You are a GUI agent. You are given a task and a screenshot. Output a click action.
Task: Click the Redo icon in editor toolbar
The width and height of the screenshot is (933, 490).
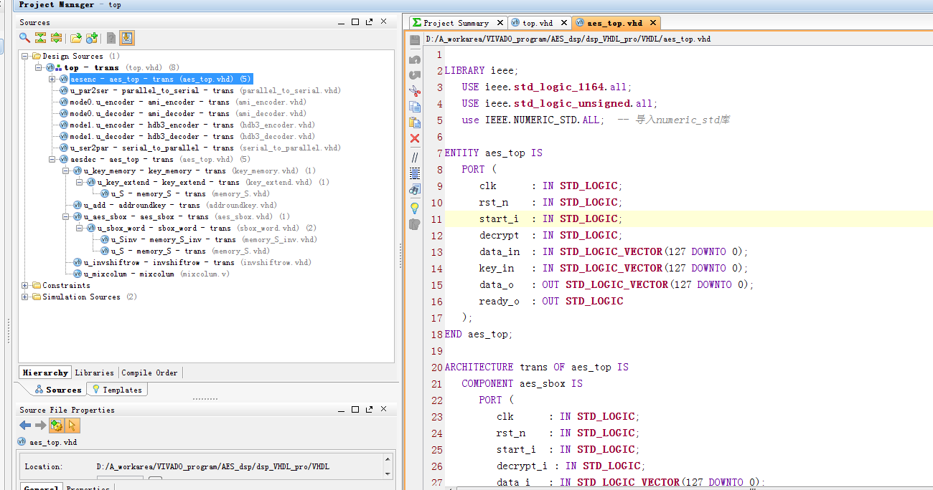[x=415, y=75]
